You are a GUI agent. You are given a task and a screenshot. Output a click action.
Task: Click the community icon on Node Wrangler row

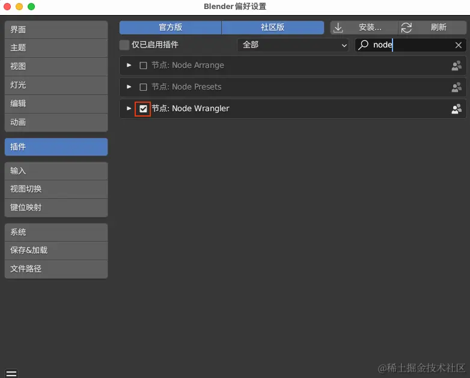[x=456, y=109]
